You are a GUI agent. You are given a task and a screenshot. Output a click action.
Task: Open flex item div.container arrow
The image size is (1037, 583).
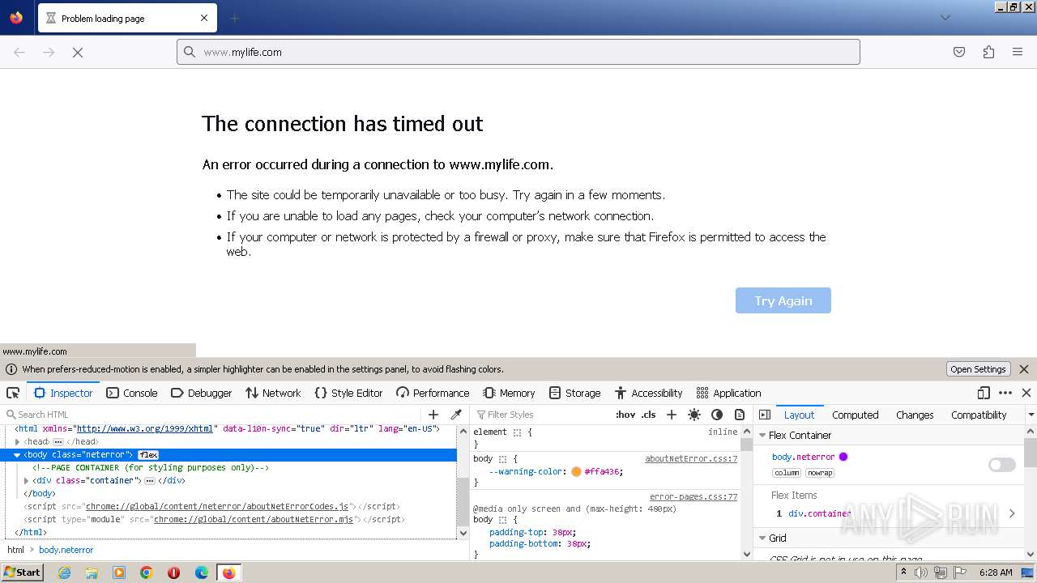tap(1012, 513)
